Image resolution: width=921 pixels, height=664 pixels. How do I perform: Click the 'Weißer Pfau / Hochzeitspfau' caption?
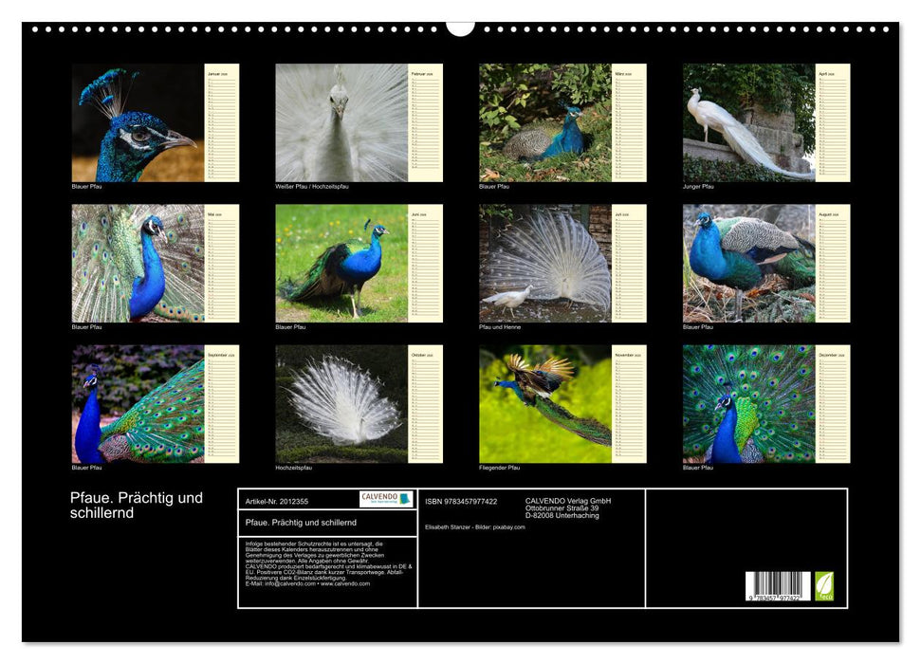pos(312,187)
